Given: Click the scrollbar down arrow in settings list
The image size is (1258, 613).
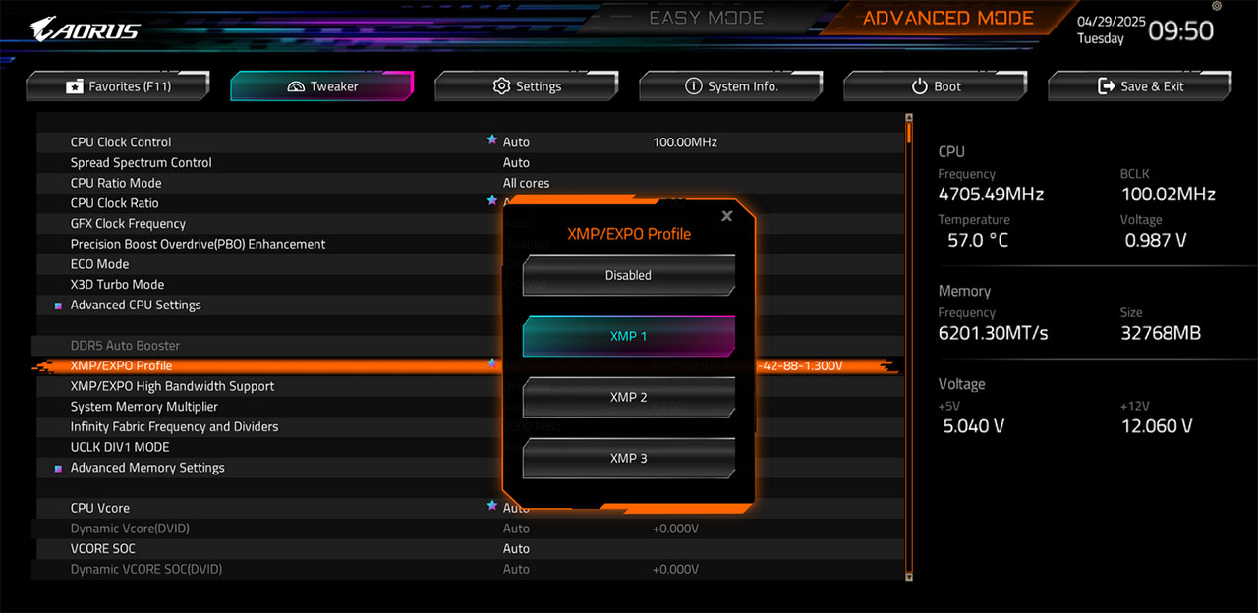Looking at the screenshot, I should click(909, 576).
